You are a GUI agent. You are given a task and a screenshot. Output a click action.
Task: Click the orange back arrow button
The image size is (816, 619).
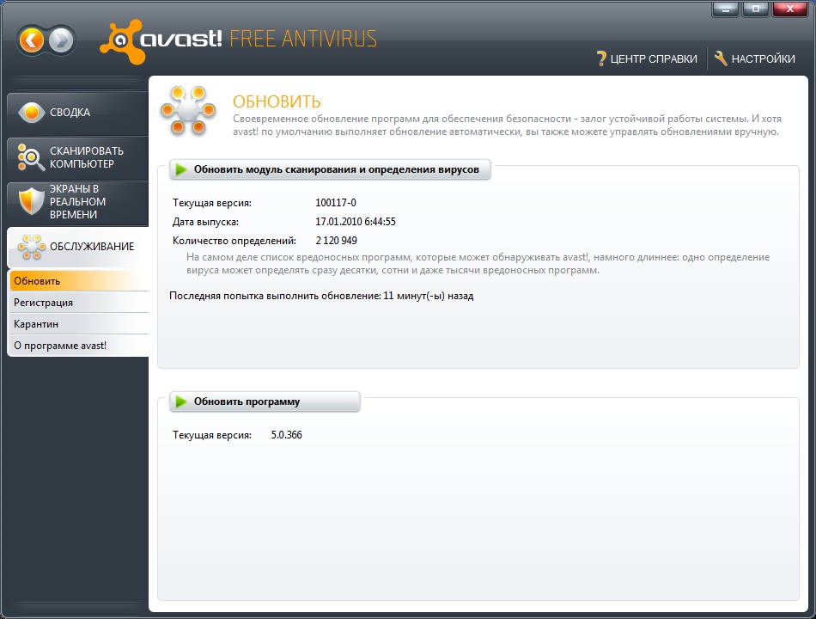(31, 40)
